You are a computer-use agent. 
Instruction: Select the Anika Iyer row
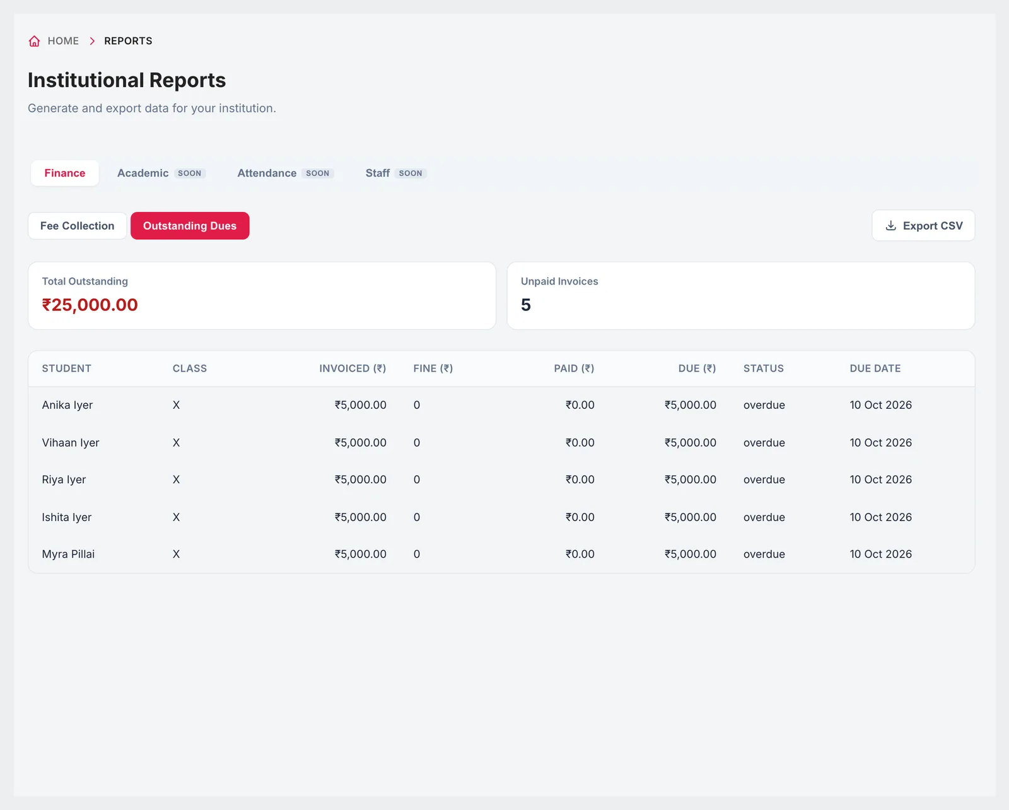coord(501,405)
